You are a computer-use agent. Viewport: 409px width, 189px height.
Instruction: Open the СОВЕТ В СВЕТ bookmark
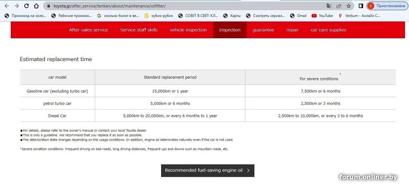pyautogui.click(x=198, y=16)
